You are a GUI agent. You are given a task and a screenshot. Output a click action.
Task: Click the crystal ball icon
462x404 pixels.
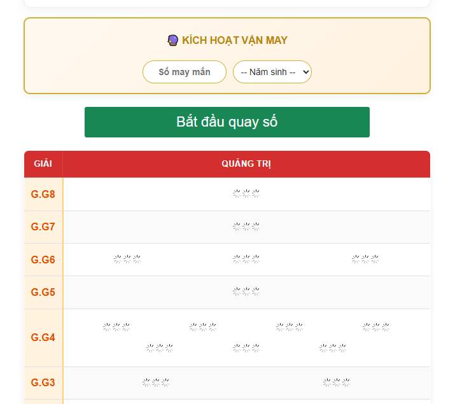pos(172,40)
